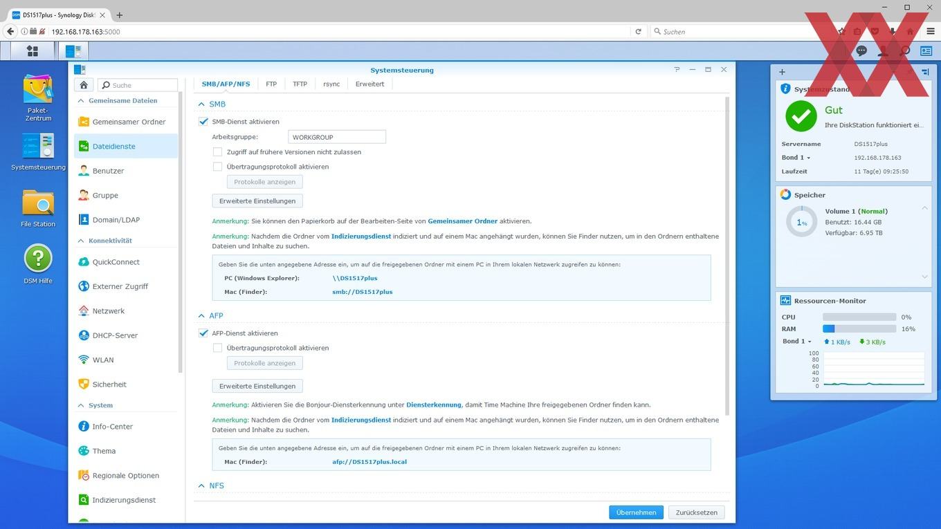Click the CPU usage bar in Ressourcen-Monitor
941x529 pixels.
[859, 317]
